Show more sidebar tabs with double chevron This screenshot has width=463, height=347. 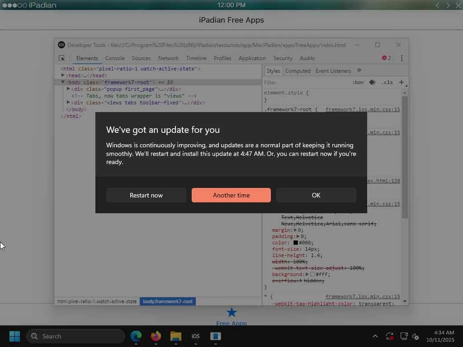tap(359, 70)
